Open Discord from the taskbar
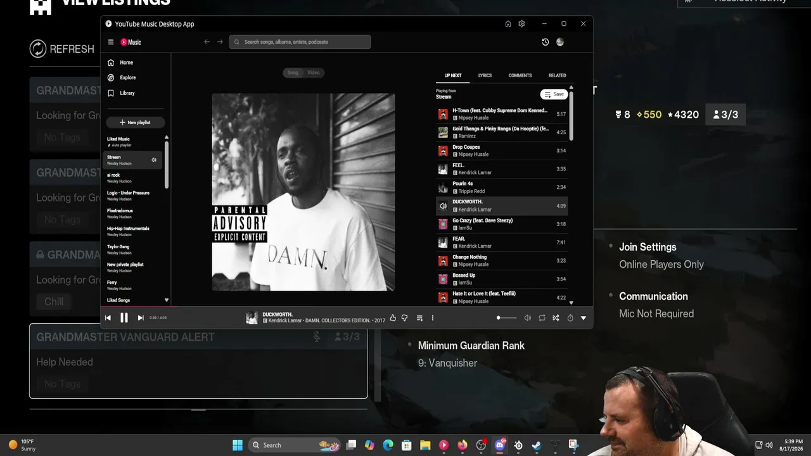Viewport: 811px width, 456px height. [500, 445]
